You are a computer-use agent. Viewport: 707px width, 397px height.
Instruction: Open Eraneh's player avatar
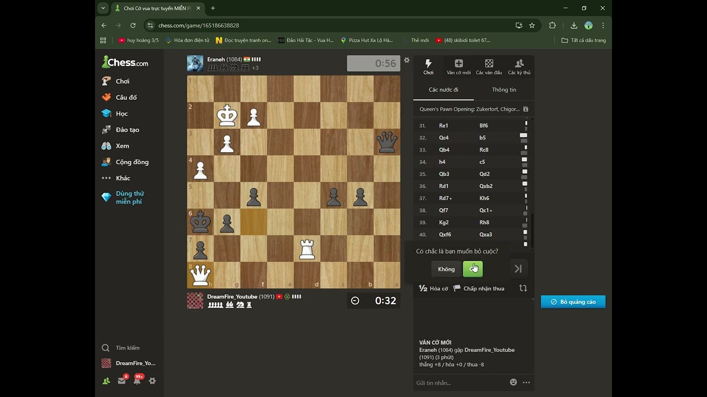(x=195, y=63)
